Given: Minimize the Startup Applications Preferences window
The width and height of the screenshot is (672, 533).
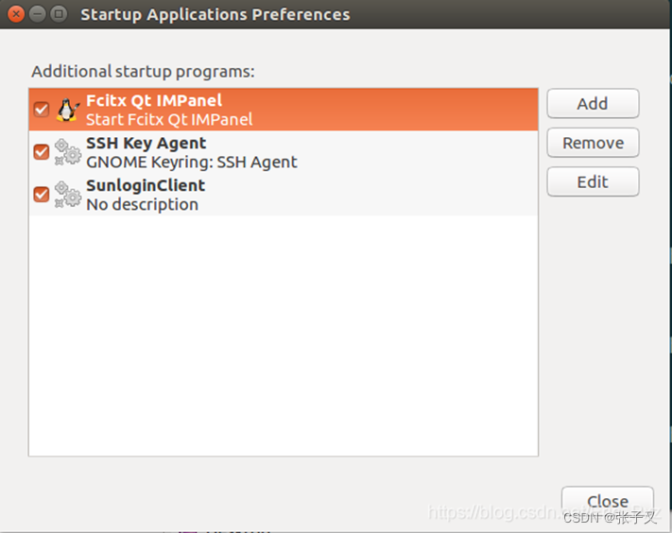Looking at the screenshot, I should click(38, 14).
